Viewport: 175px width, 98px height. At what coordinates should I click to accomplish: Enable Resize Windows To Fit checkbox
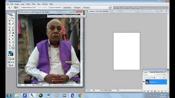(x=22, y=8)
